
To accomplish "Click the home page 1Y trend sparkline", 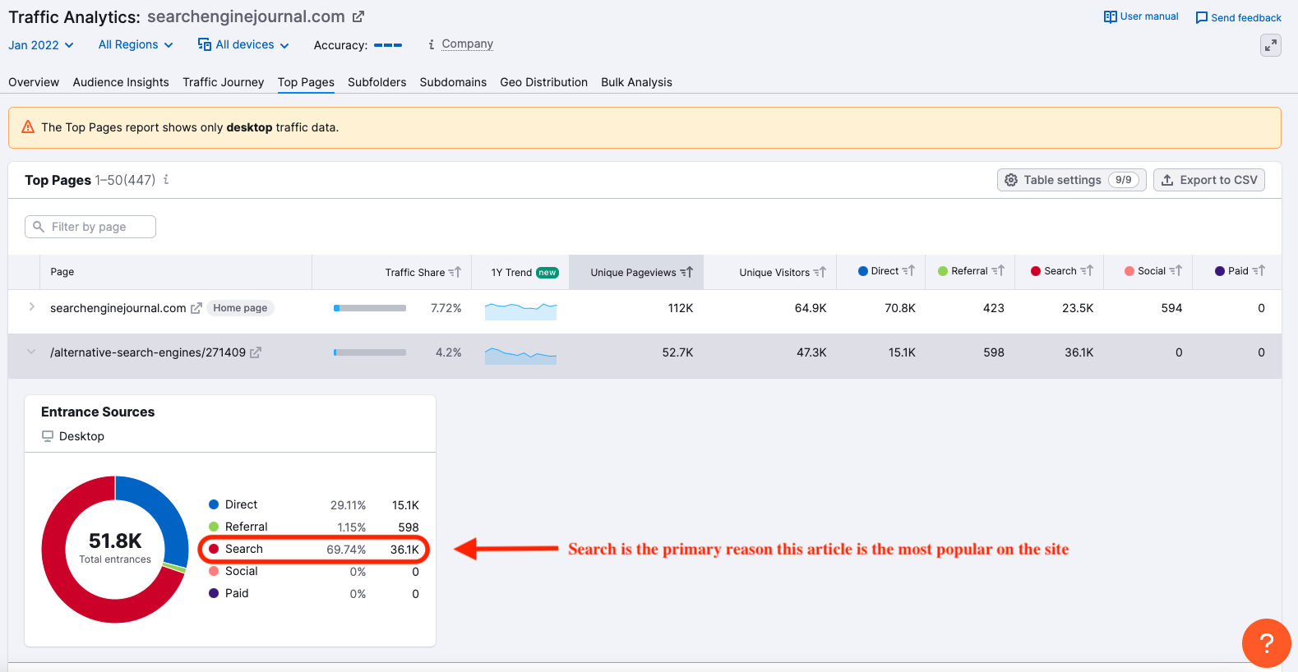I will point(520,311).
